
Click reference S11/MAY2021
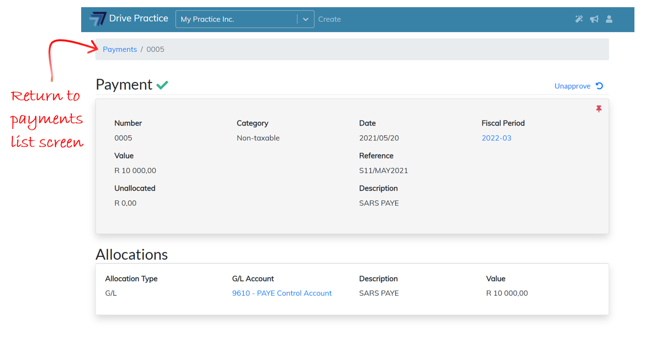(x=384, y=171)
